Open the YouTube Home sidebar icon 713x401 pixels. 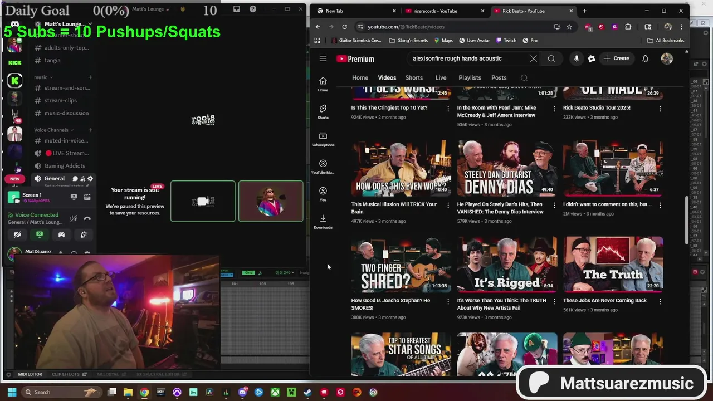pyautogui.click(x=323, y=84)
